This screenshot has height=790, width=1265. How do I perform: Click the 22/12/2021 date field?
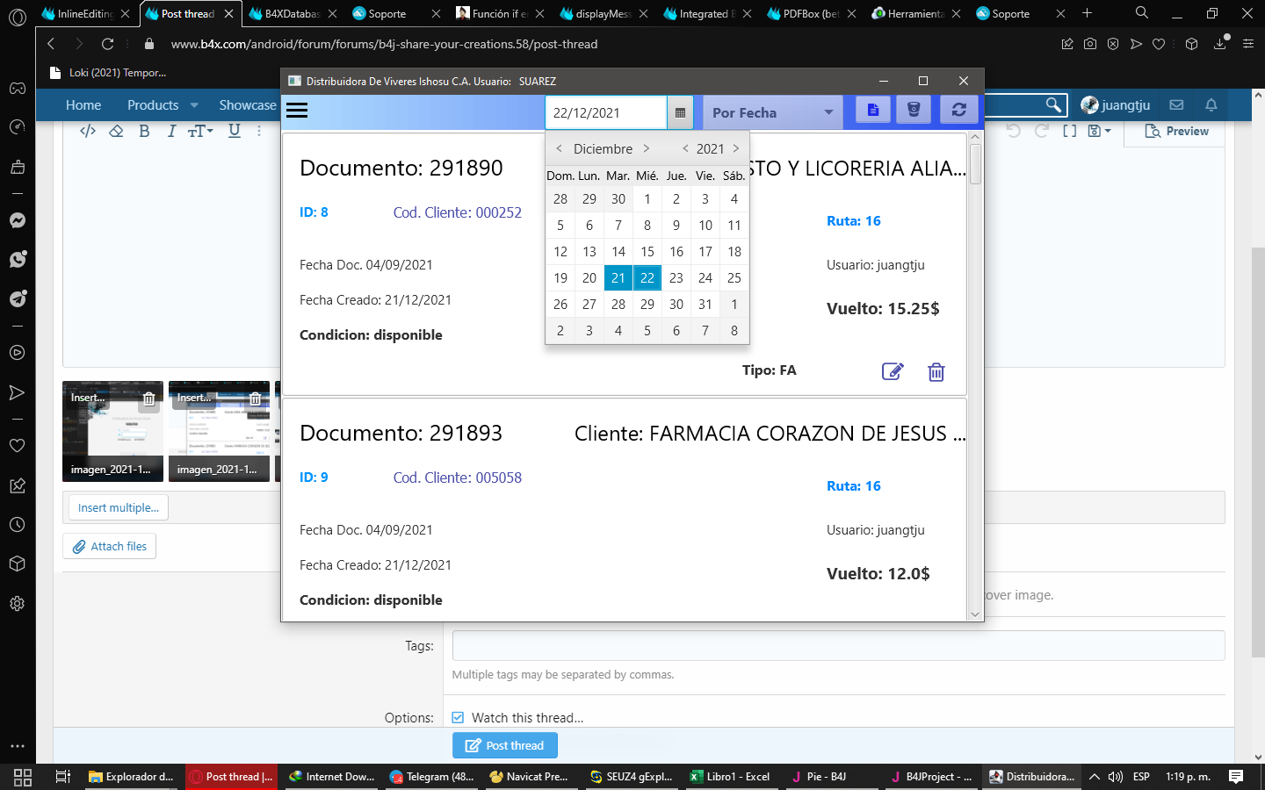click(606, 112)
